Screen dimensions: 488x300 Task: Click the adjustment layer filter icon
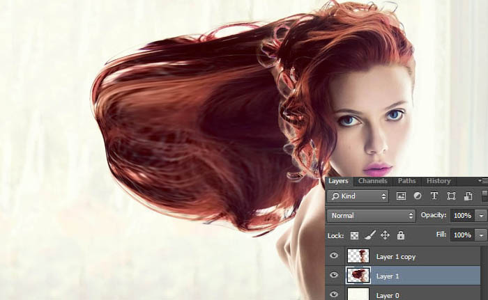(418, 197)
